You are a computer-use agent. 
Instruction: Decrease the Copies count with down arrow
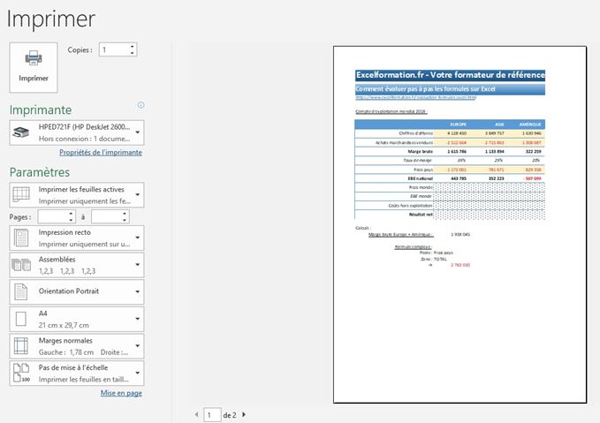[x=133, y=54]
